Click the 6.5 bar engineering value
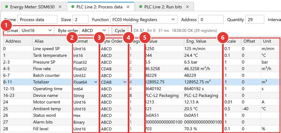The height and width of the screenshot is (133, 281). [203, 62]
